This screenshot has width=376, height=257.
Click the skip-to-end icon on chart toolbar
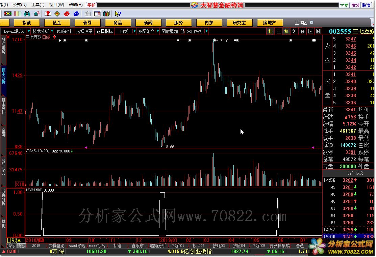(x=319, y=31)
